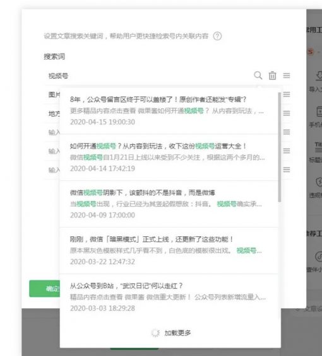Click the 搜索词 section label
Image resolution: width=322 pixels, height=356 pixels.
pyautogui.click(x=54, y=57)
